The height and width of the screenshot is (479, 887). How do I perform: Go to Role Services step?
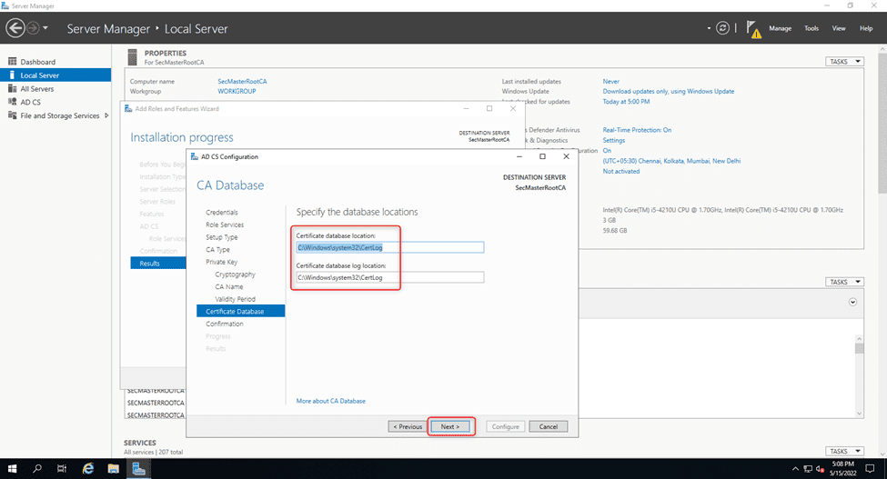coord(225,225)
